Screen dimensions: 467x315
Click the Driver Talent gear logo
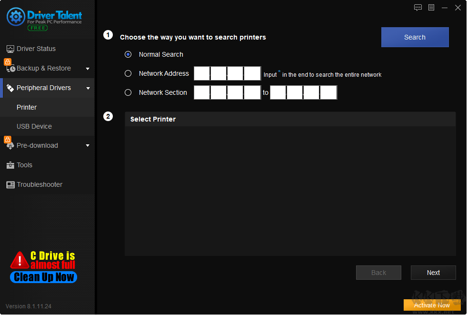pyautogui.click(x=16, y=17)
